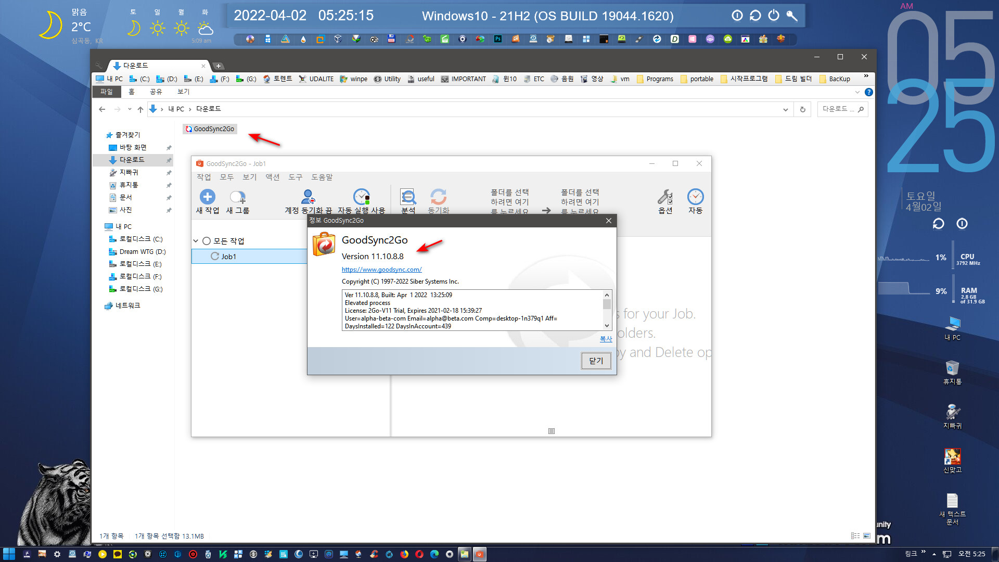
Task: Click the 복사 copy link in the dialog
Action: coord(606,339)
